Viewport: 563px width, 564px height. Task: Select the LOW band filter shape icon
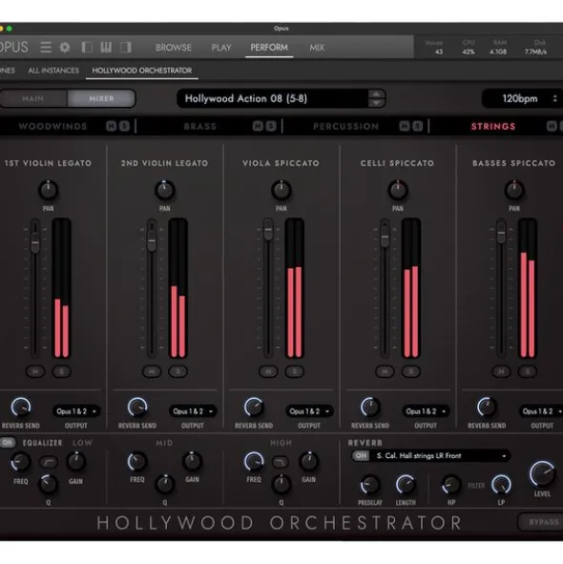click(x=48, y=462)
